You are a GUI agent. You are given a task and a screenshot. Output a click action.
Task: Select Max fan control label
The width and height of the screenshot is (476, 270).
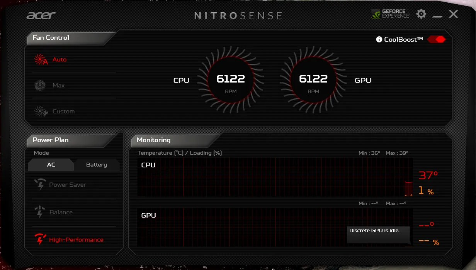(58, 85)
